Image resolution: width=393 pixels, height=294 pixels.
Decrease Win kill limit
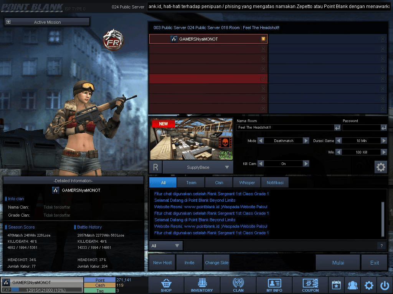pos(339,152)
